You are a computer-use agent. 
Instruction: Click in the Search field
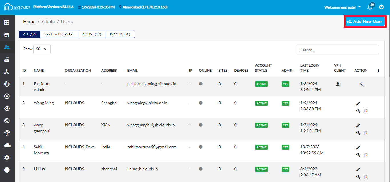pyautogui.click(x=338, y=50)
